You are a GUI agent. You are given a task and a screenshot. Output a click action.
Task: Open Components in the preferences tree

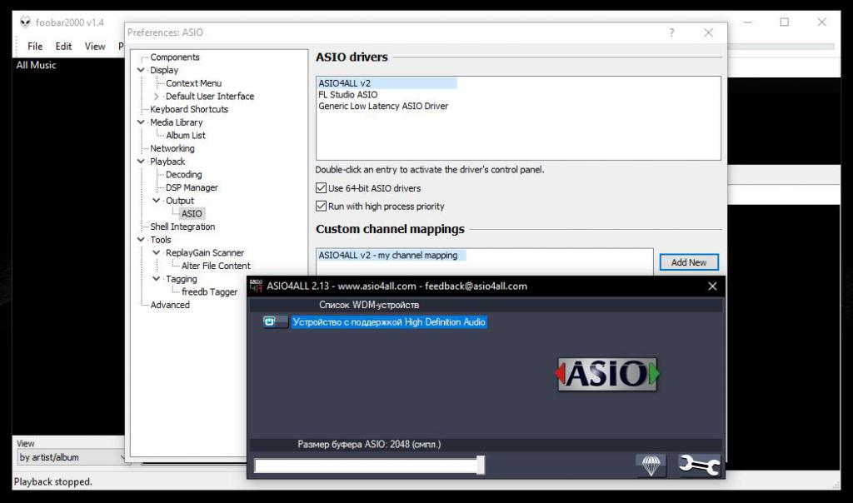[175, 57]
